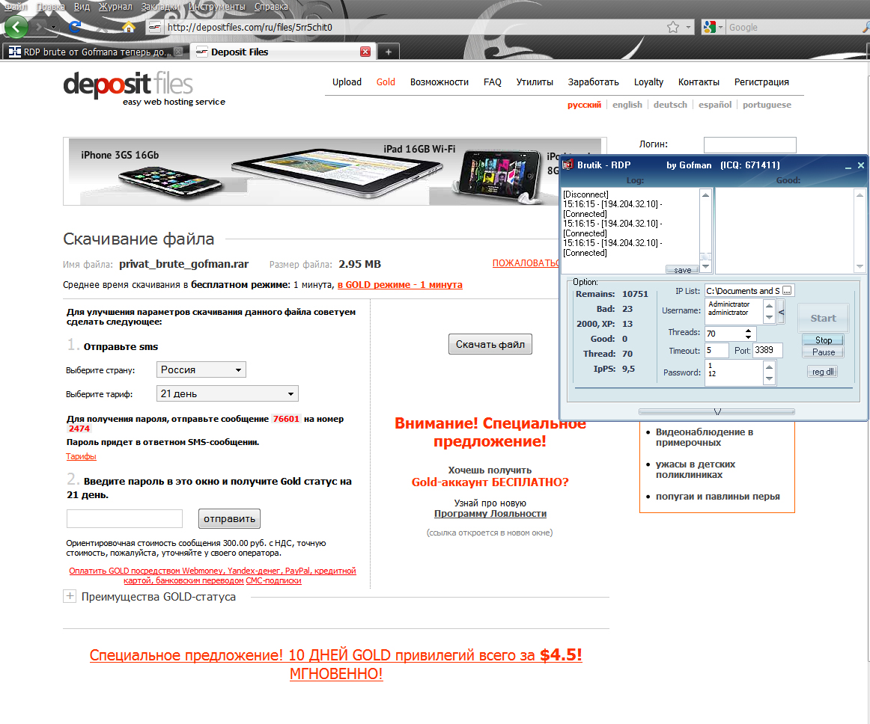The width and height of the screenshot is (870, 724).
Task: Open the Контакты navigation link
Action: click(x=699, y=82)
